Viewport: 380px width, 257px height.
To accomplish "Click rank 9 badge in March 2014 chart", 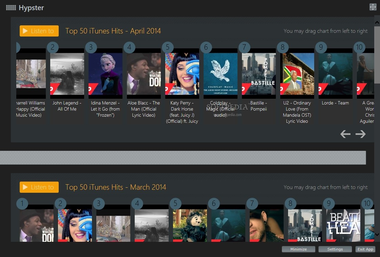I will [x=329, y=203].
